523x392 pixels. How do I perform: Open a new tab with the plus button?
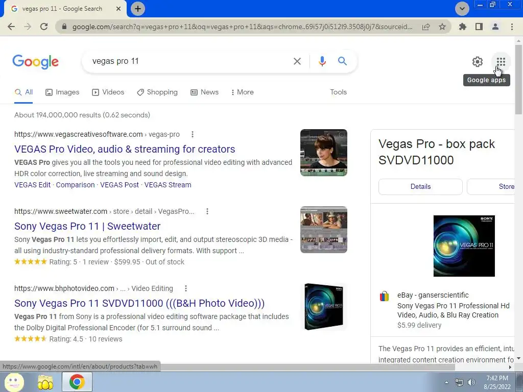click(x=138, y=9)
